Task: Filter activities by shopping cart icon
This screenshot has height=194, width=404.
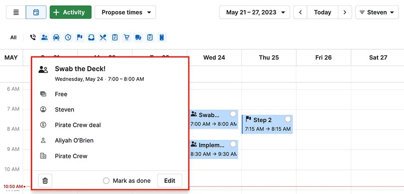Action: point(127,38)
